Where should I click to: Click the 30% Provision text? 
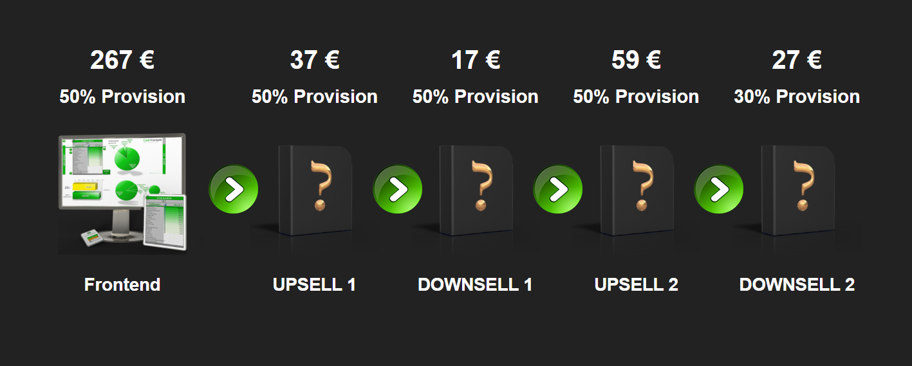click(797, 96)
